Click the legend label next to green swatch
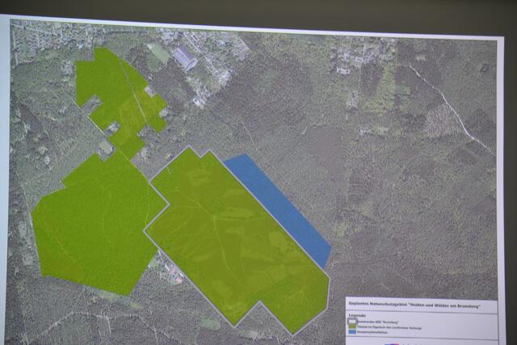The height and width of the screenshot is (345, 517). (x=389, y=327)
